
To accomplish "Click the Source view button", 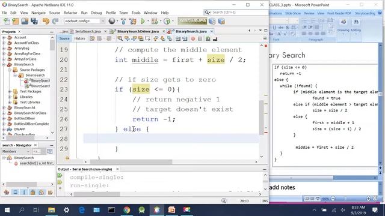I will [64, 38].
